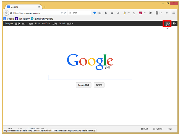Open YouTube in the Google bar
The width and height of the screenshot is (180, 135).
pos(46,23)
